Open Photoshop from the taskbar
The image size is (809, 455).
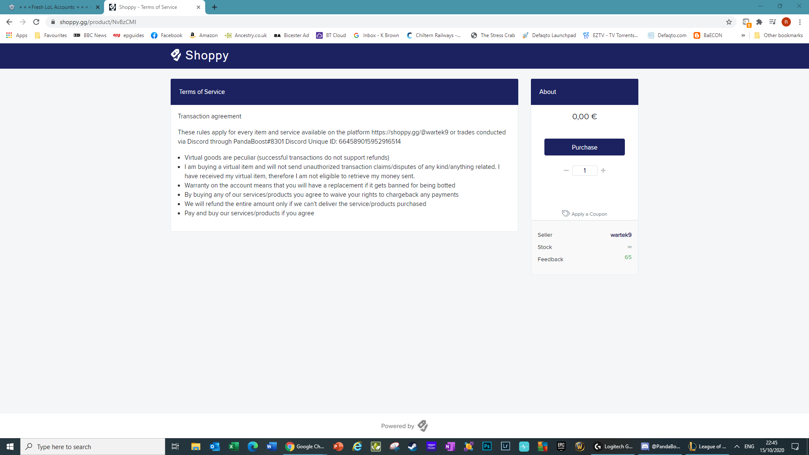[487, 447]
